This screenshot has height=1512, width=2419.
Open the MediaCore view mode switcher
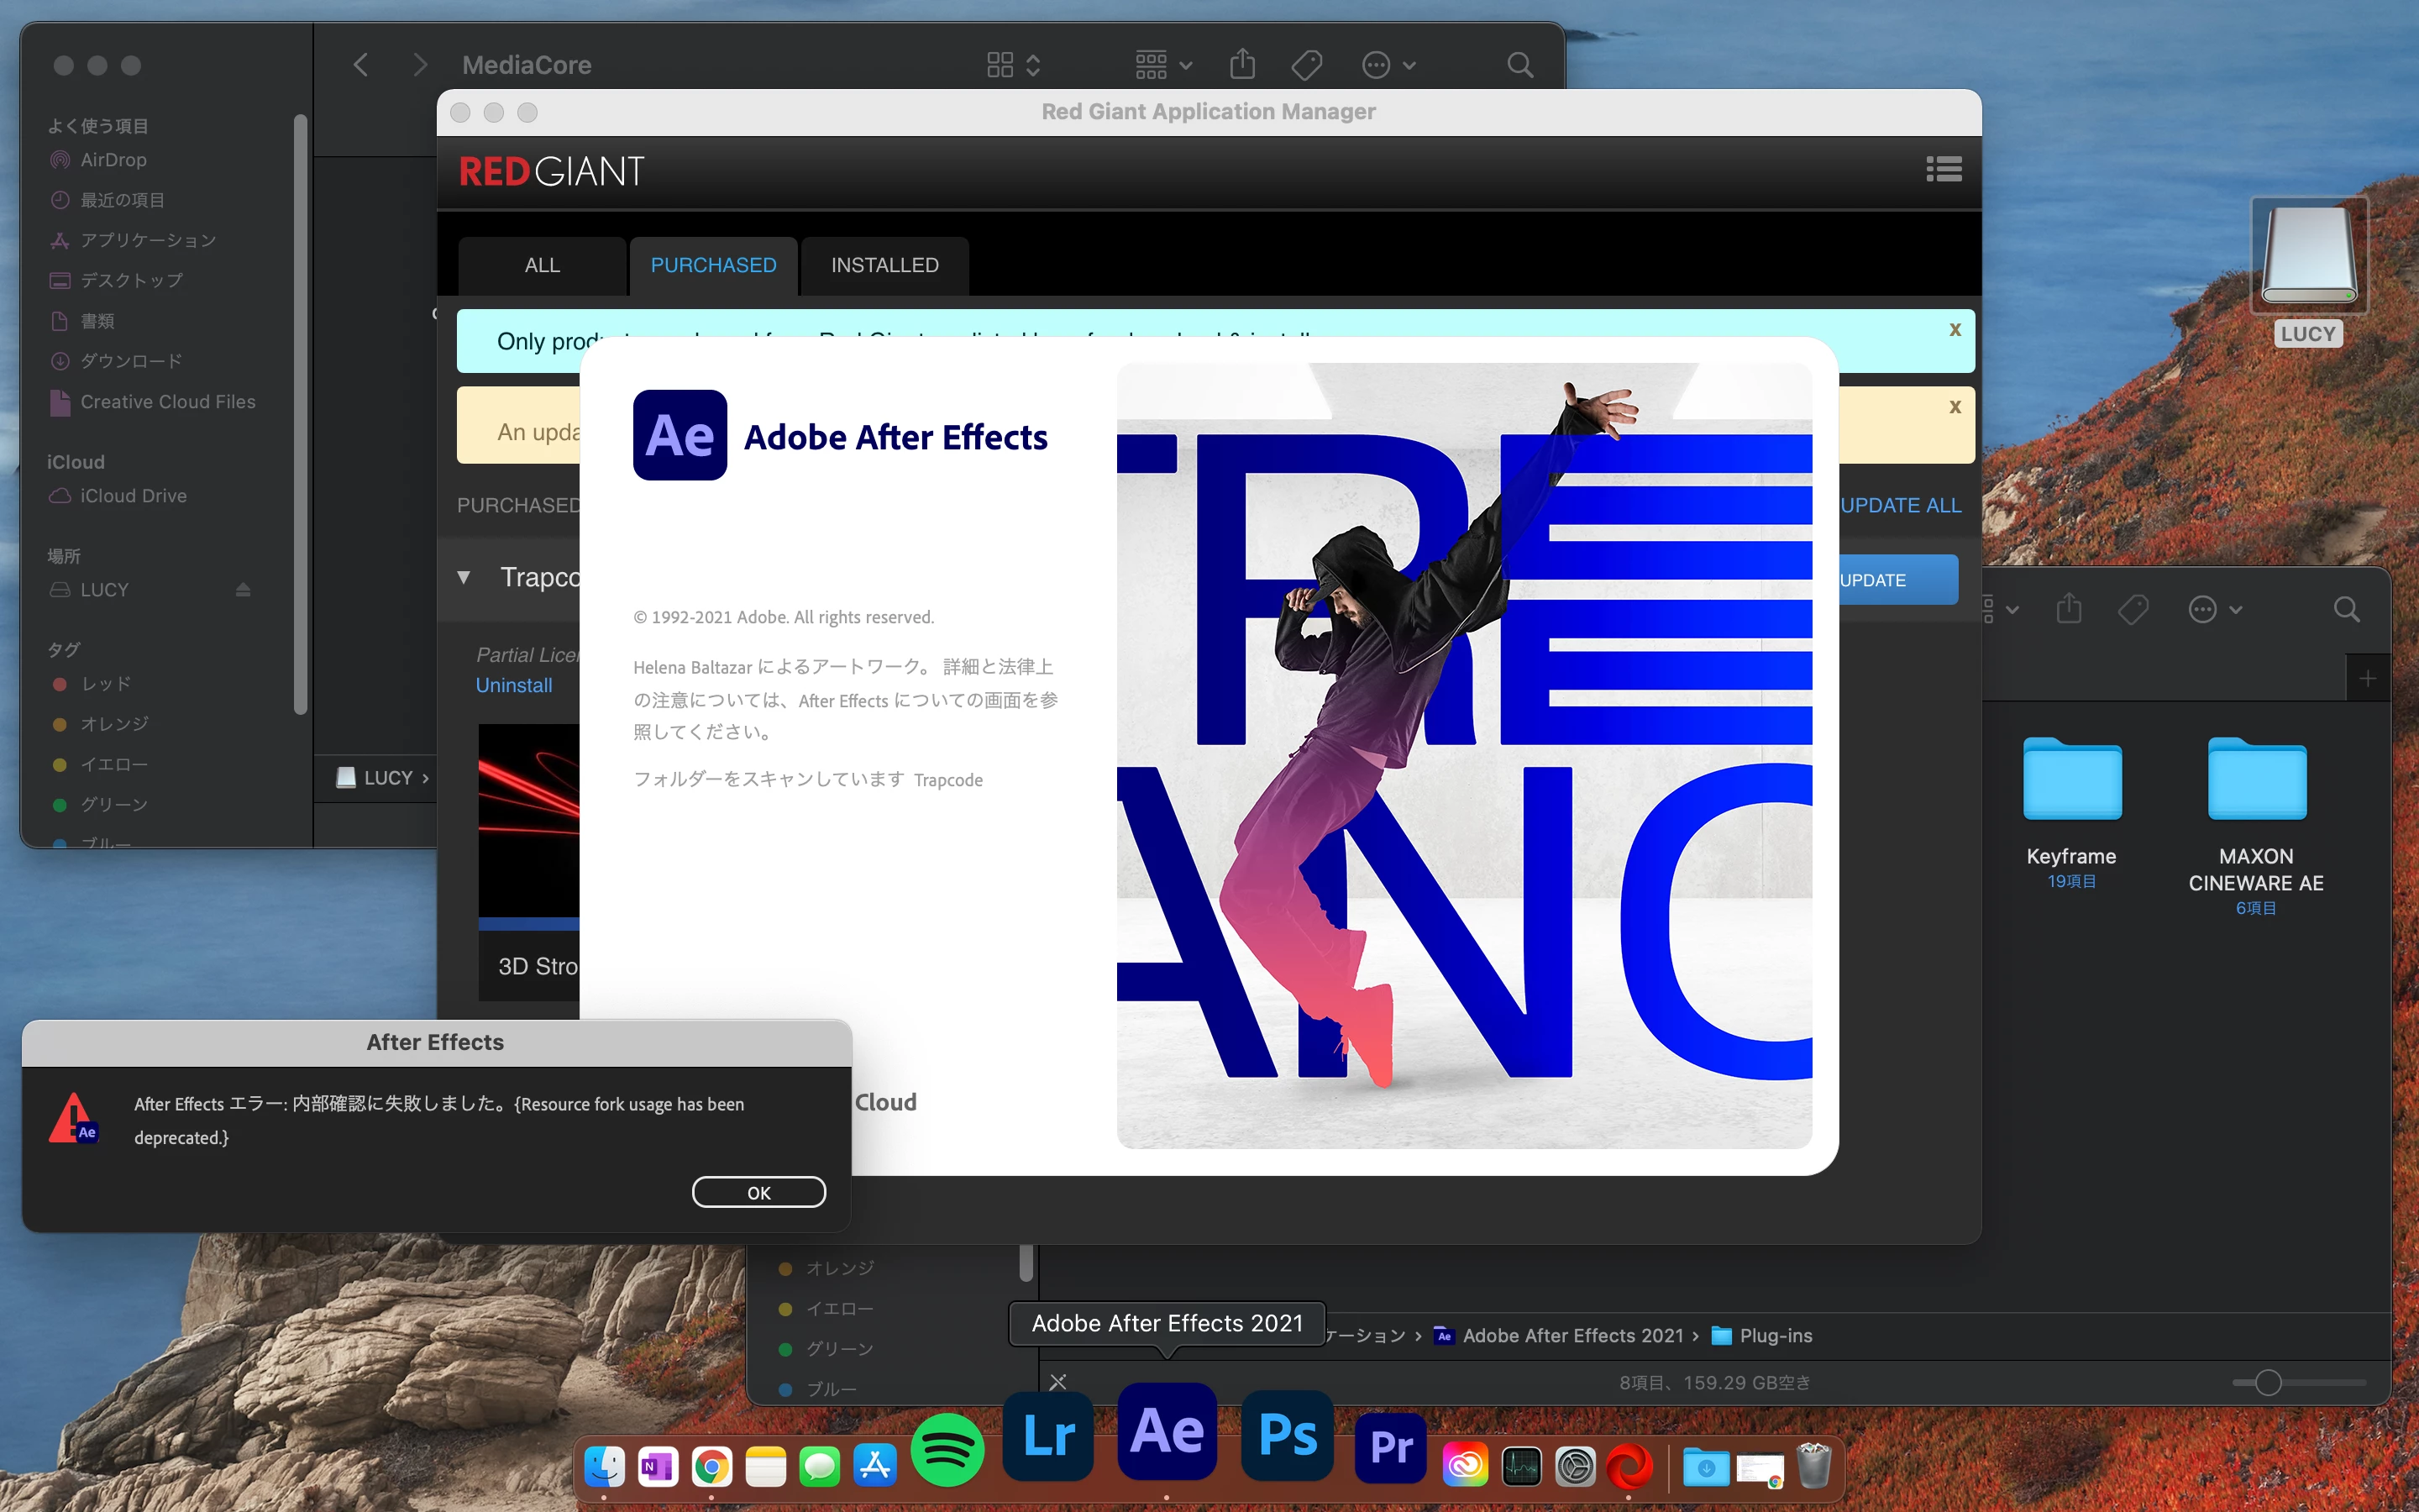[x=1014, y=65]
